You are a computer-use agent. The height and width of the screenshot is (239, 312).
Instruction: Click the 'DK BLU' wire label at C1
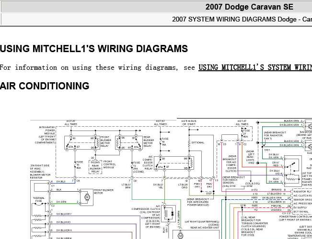tap(61, 182)
